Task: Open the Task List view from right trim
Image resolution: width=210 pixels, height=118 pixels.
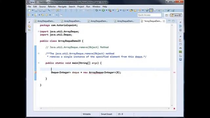Action: (180, 30)
